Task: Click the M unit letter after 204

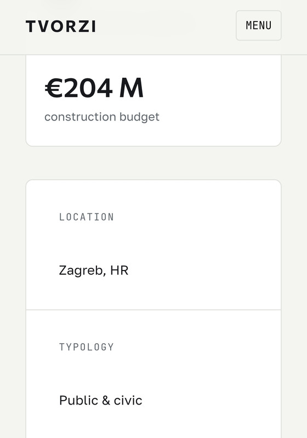Action: click(x=131, y=88)
